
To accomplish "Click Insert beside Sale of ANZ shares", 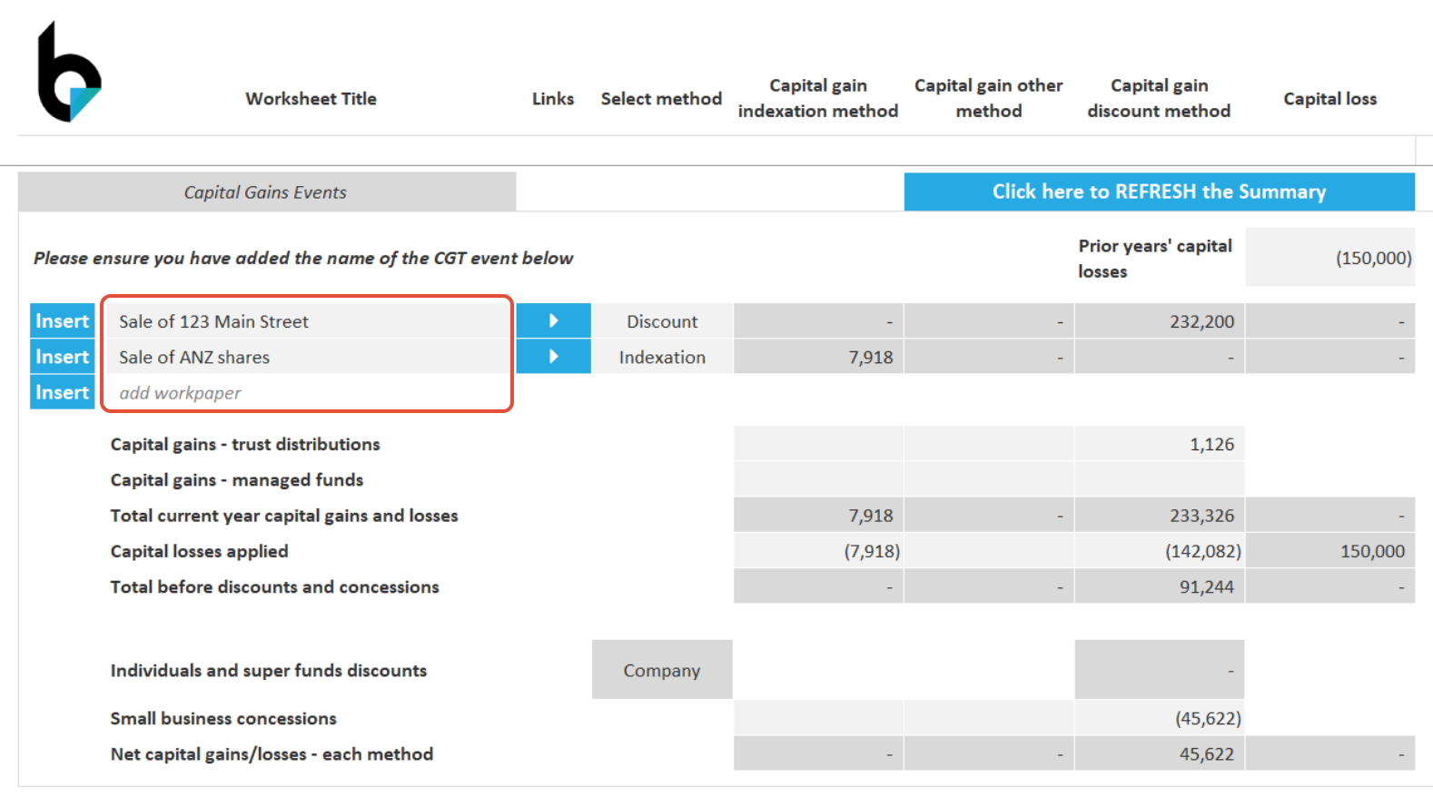I will click(x=62, y=357).
